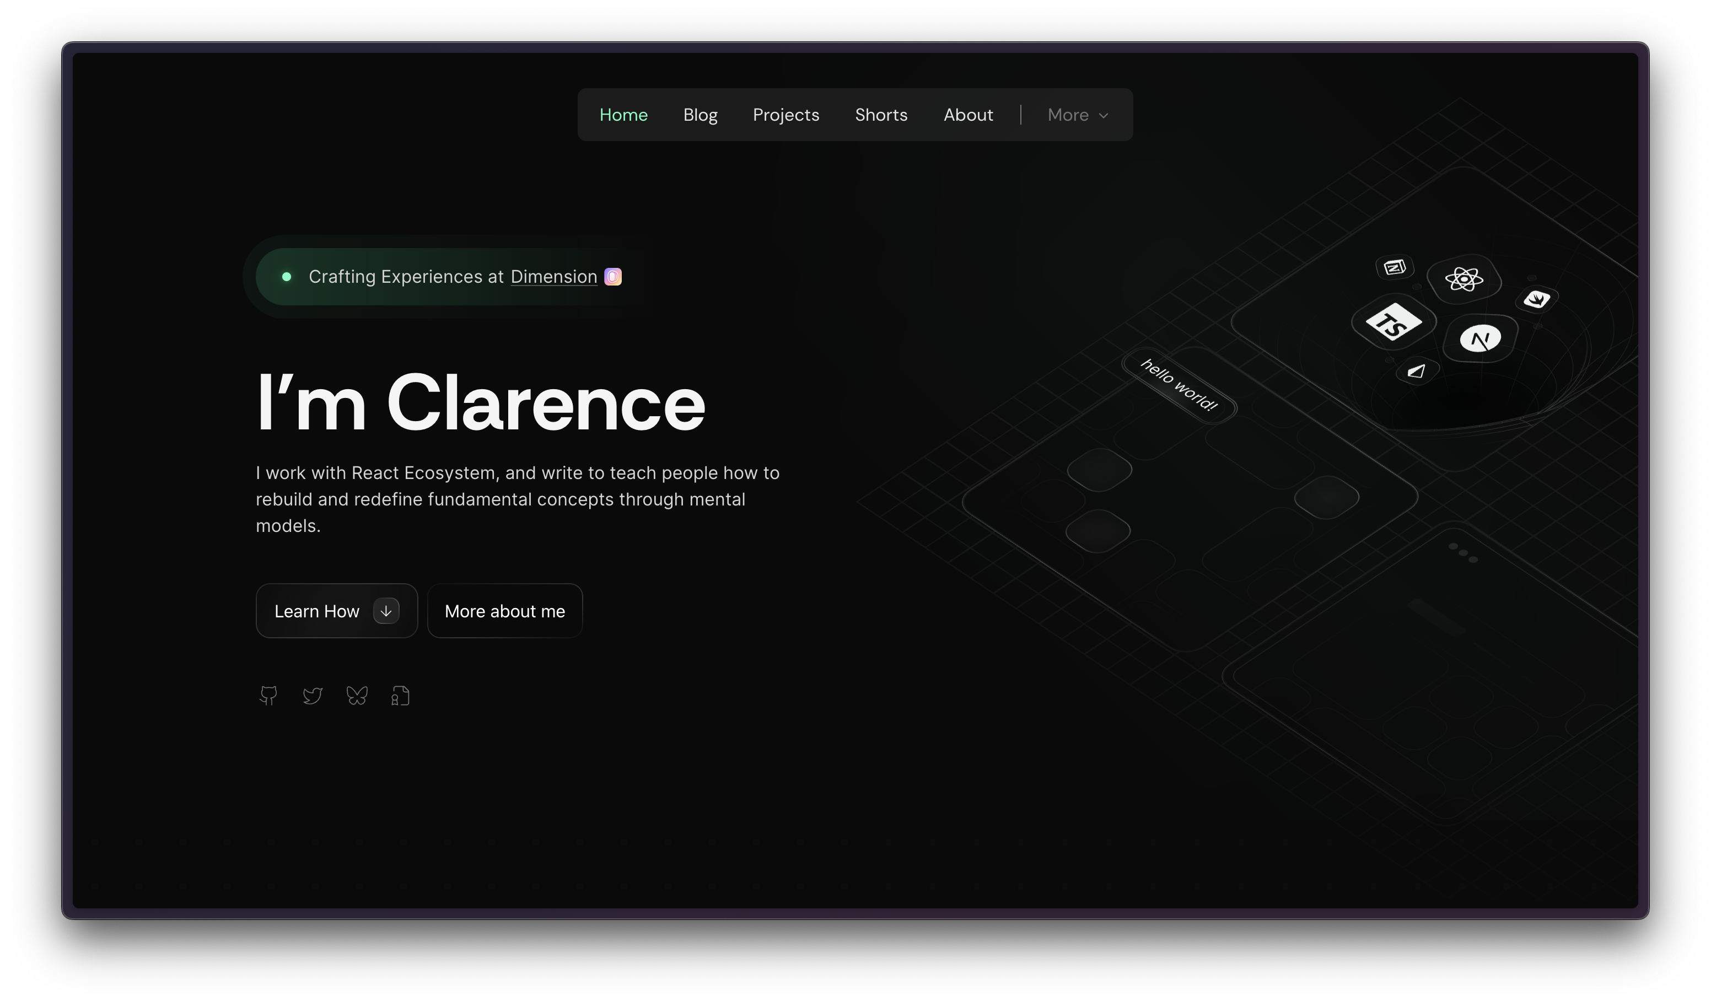Click the More about me button

tap(504, 611)
